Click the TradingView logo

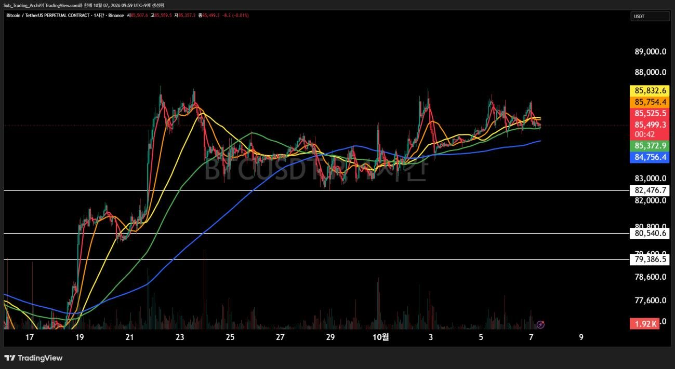click(33, 358)
